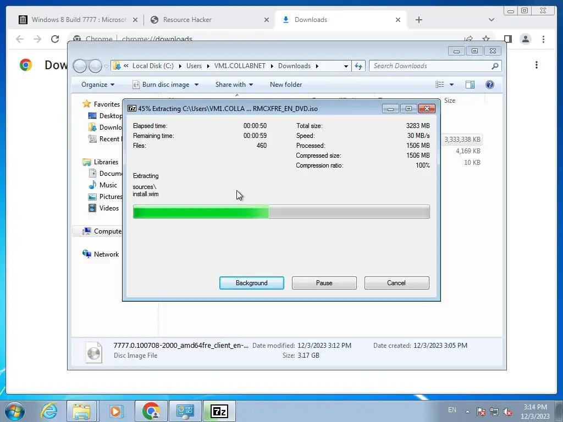Viewport: 563px width, 422px height.
Task: Click Downloads breadcrumb in address bar
Action: (x=294, y=66)
